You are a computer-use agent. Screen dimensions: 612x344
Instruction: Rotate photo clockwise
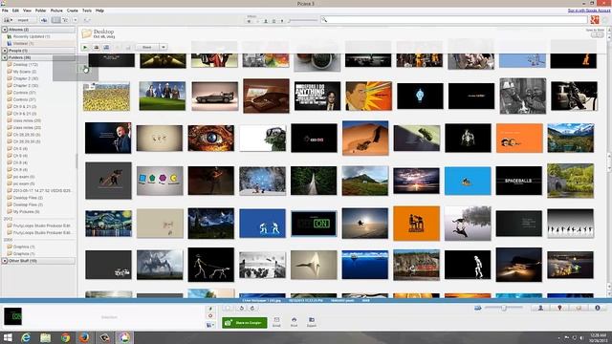point(252,308)
